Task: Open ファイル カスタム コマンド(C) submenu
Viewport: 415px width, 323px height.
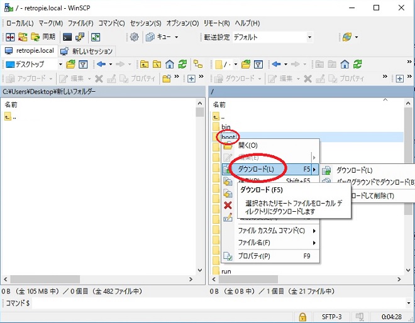Action: click(x=270, y=231)
